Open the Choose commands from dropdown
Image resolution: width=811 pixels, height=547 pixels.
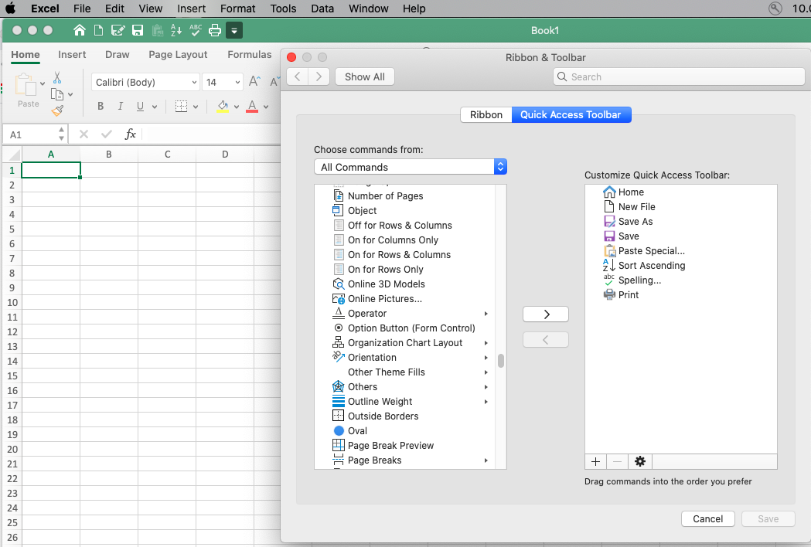click(411, 167)
